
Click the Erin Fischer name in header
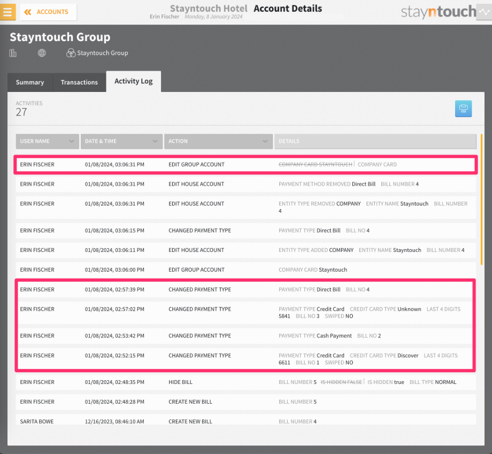tap(164, 17)
